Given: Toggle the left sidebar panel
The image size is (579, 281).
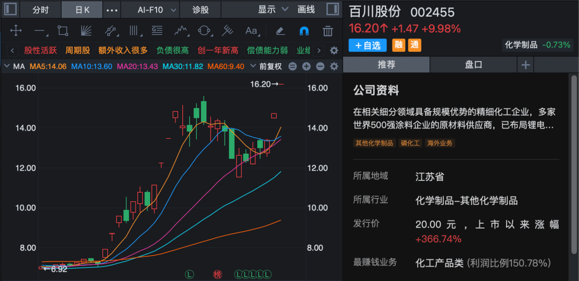Looking at the screenshot, I should [x=11, y=10].
